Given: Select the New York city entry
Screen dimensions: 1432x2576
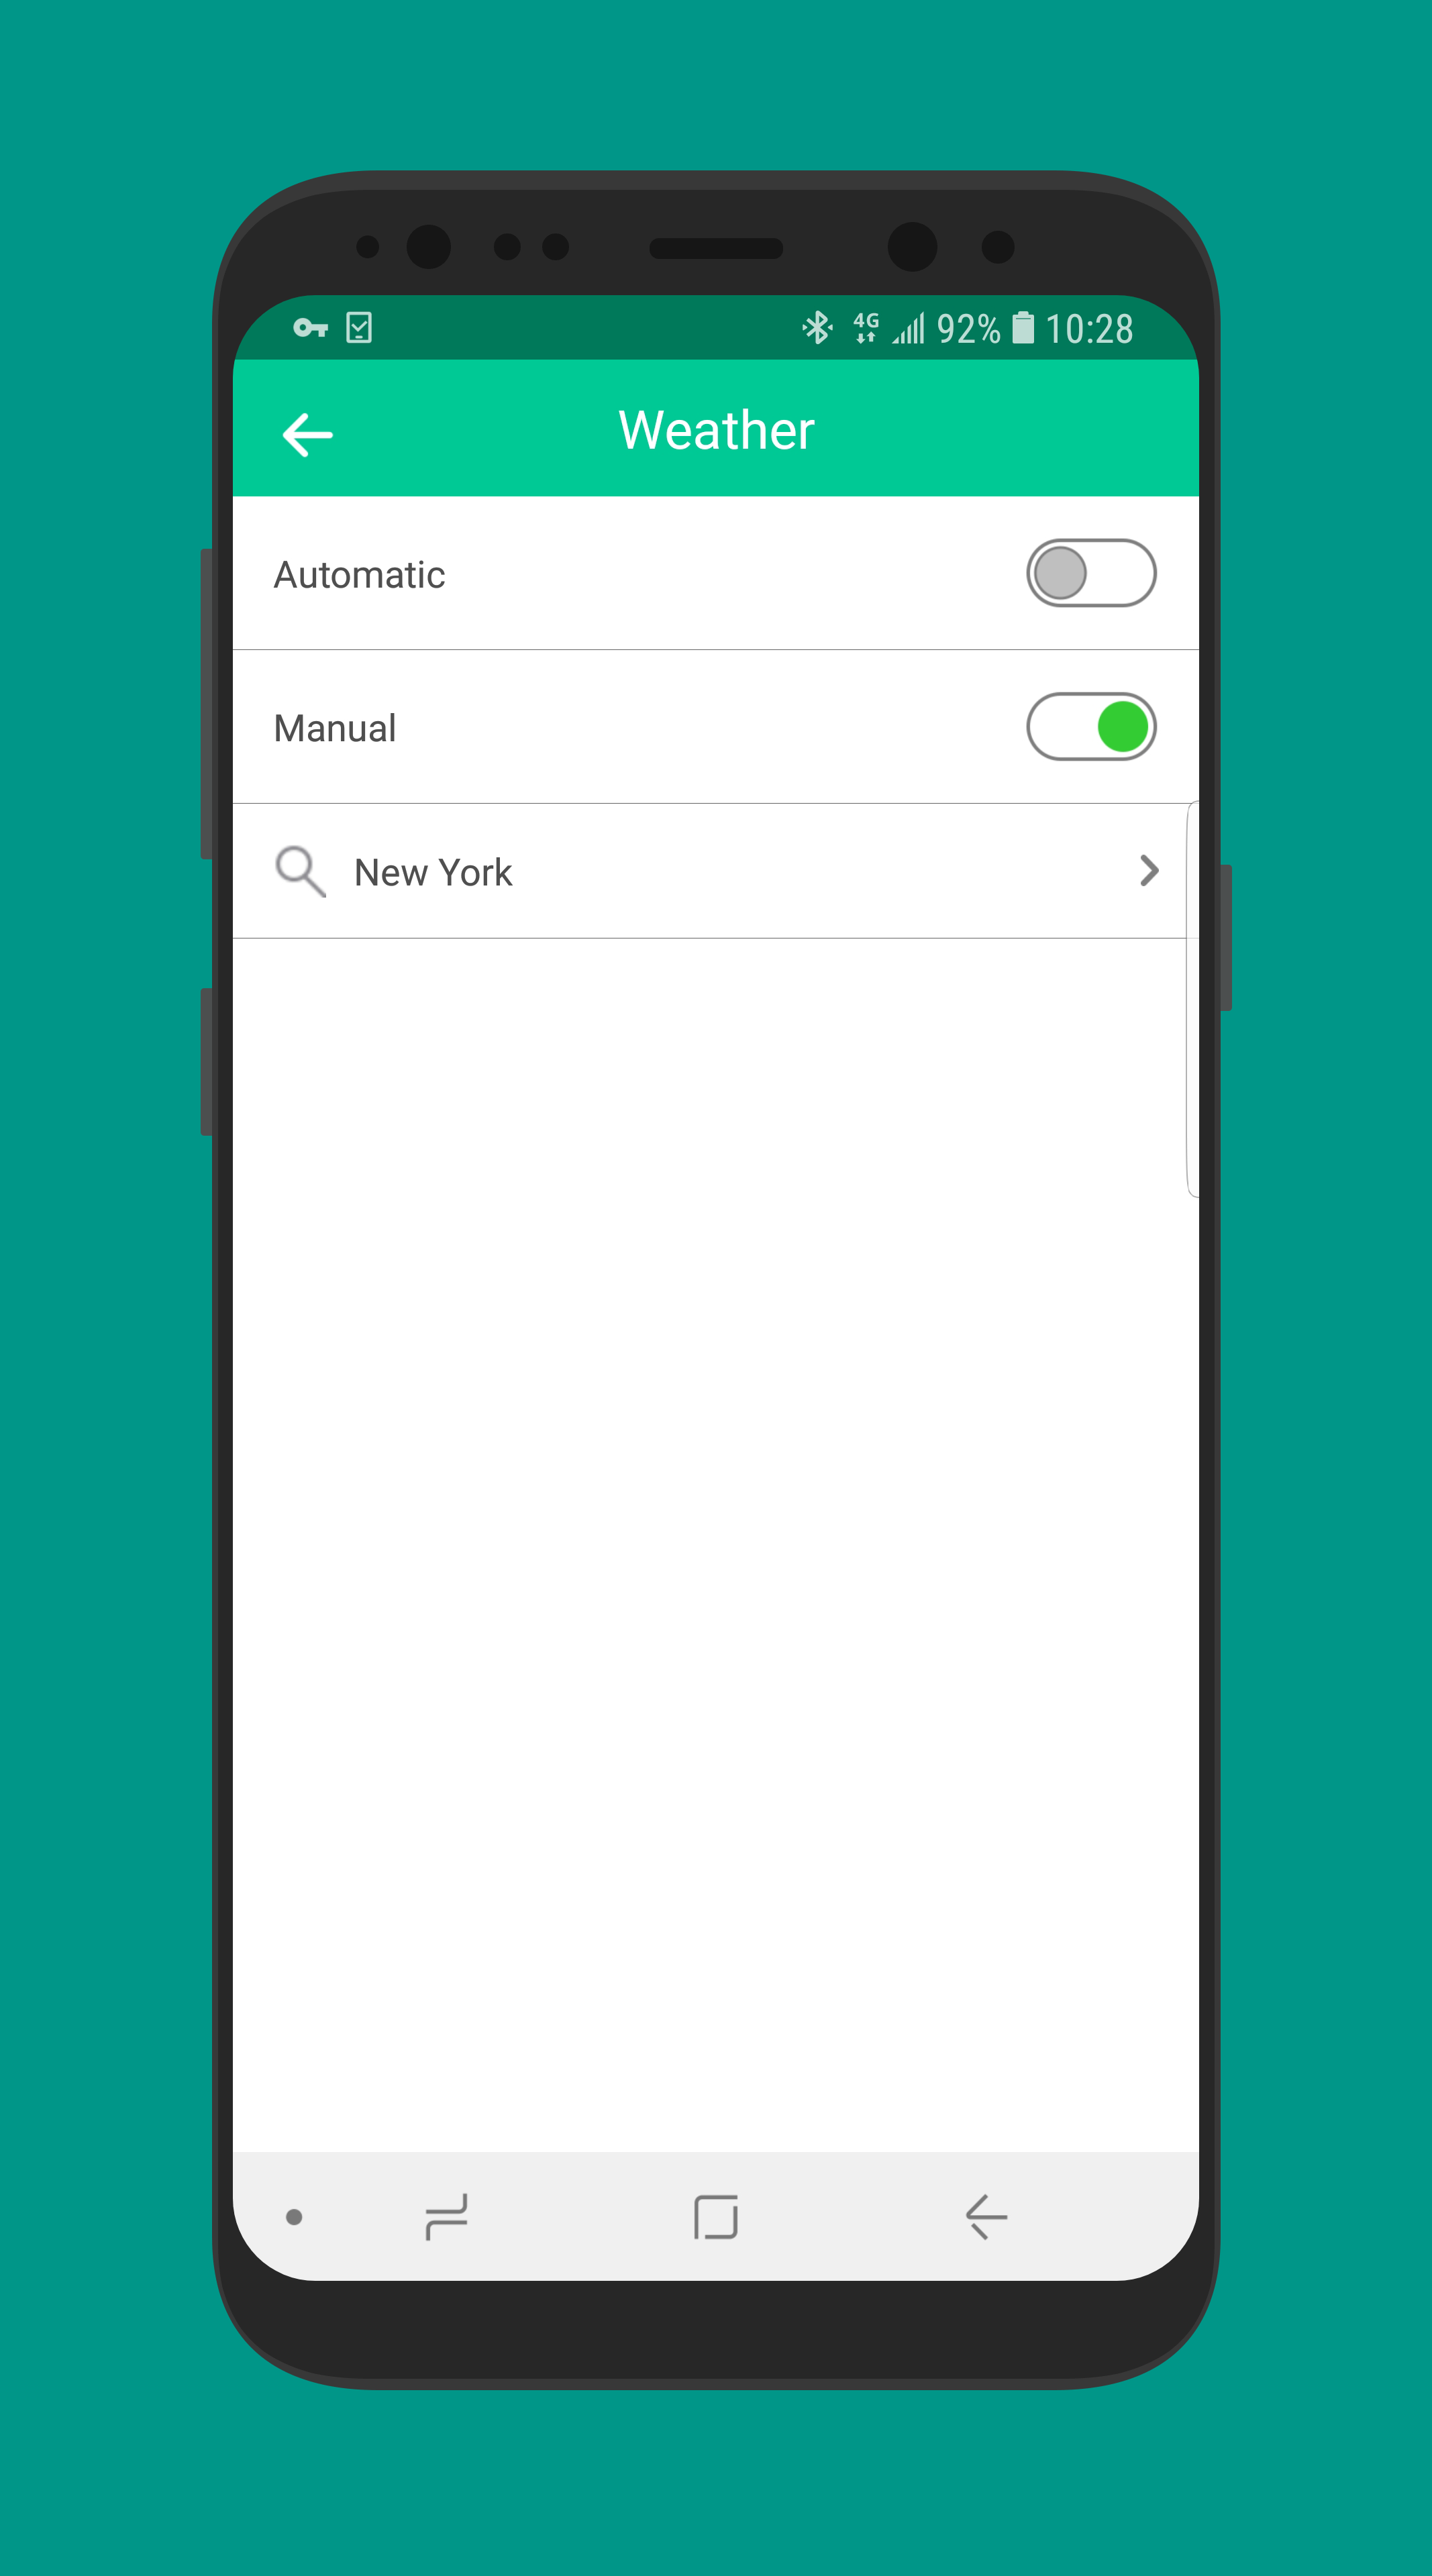Looking at the screenshot, I should (714, 869).
